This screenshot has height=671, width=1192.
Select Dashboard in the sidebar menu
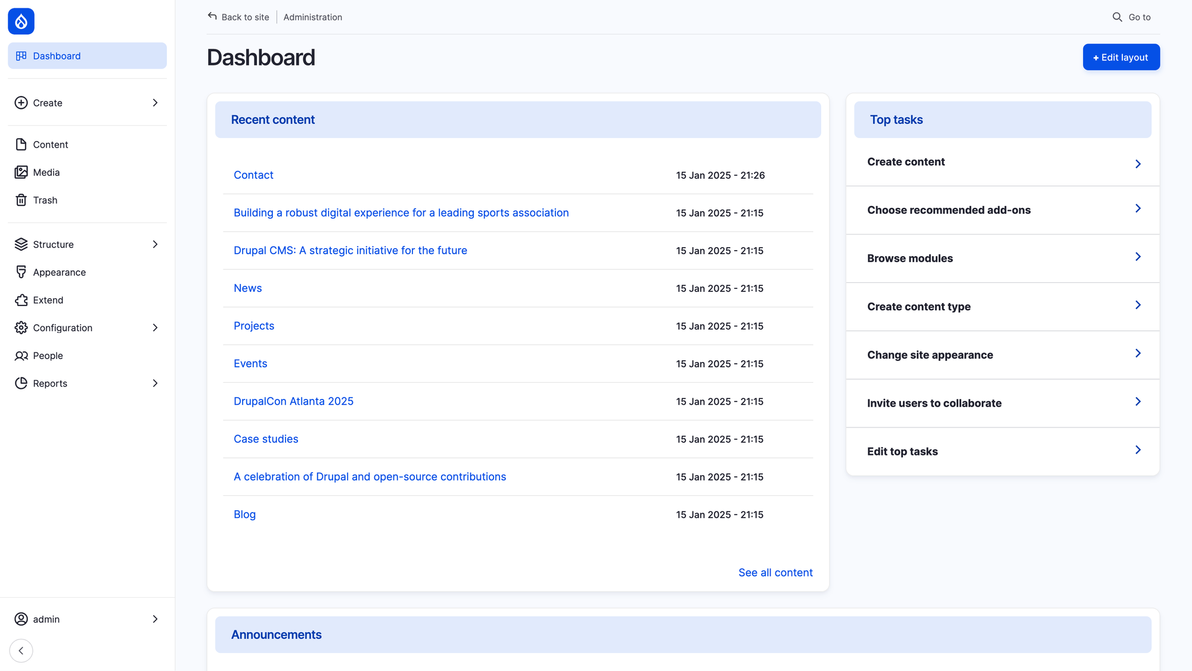(x=87, y=56)
